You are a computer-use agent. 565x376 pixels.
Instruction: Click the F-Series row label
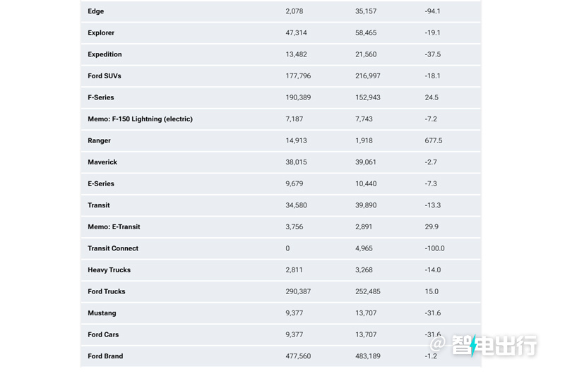[101, 97]
